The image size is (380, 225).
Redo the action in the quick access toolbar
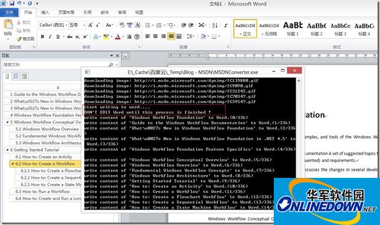(30, 4)
